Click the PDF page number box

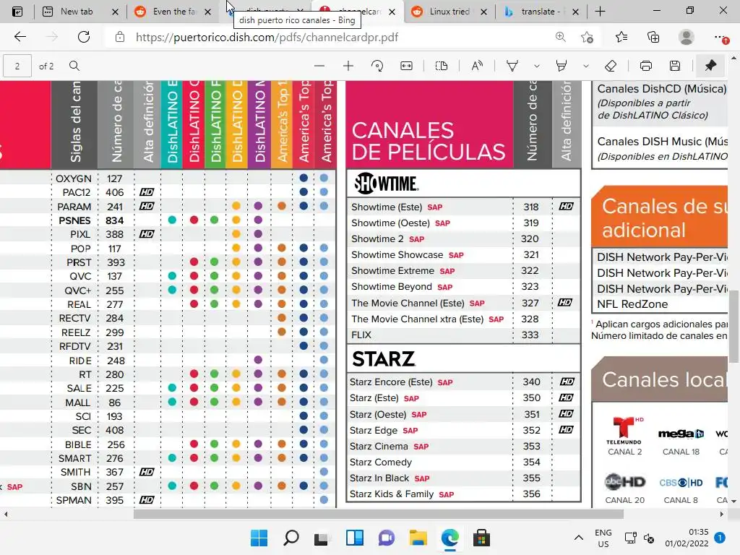(17, 66)
